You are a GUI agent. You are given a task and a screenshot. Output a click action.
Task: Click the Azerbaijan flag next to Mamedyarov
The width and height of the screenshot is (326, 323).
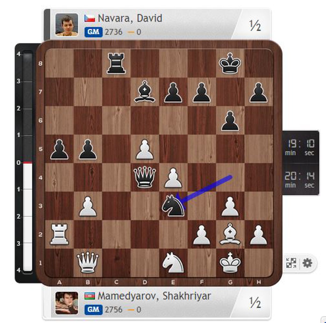coord(90,296)
